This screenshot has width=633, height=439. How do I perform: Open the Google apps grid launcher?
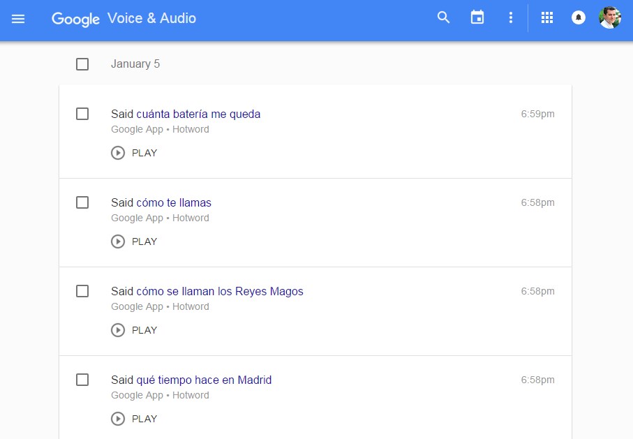(547, 18)
